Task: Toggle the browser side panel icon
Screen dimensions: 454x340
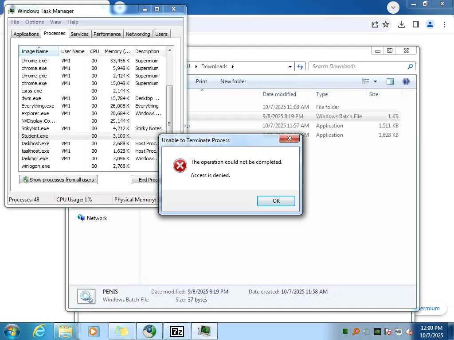Action: click(x=416, y=25)
